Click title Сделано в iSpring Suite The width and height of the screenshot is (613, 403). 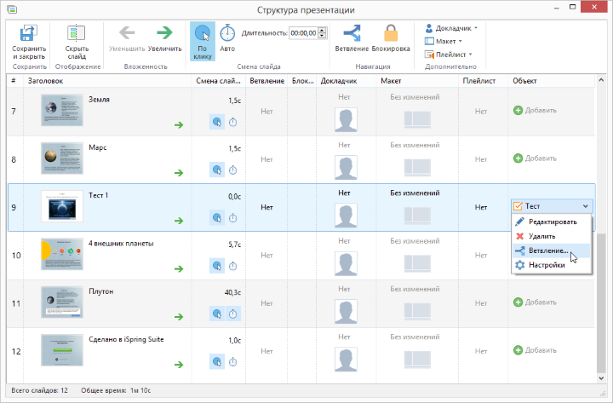click(126, 339)
